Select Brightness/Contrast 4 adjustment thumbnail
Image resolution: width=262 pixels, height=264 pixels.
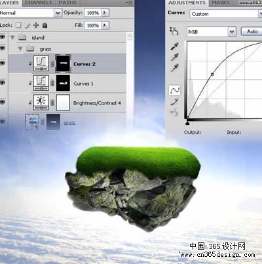(41, 102)
